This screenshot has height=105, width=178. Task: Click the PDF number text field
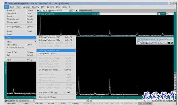pos(63,11)
